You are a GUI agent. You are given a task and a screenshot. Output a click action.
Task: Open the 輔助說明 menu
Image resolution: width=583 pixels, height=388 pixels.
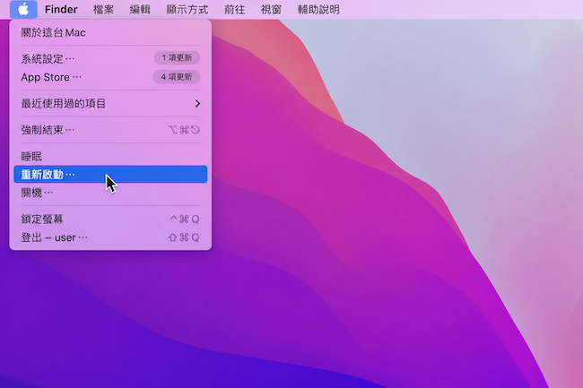click(318, 9)
